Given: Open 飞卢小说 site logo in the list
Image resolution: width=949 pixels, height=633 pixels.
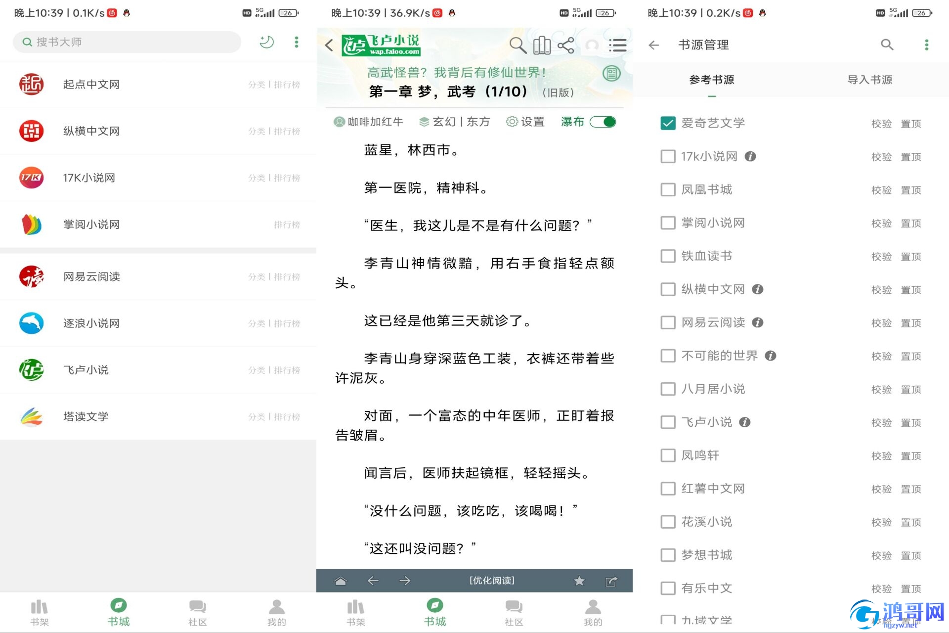Looking at the screenshot, I should click(x=31, y=370).
